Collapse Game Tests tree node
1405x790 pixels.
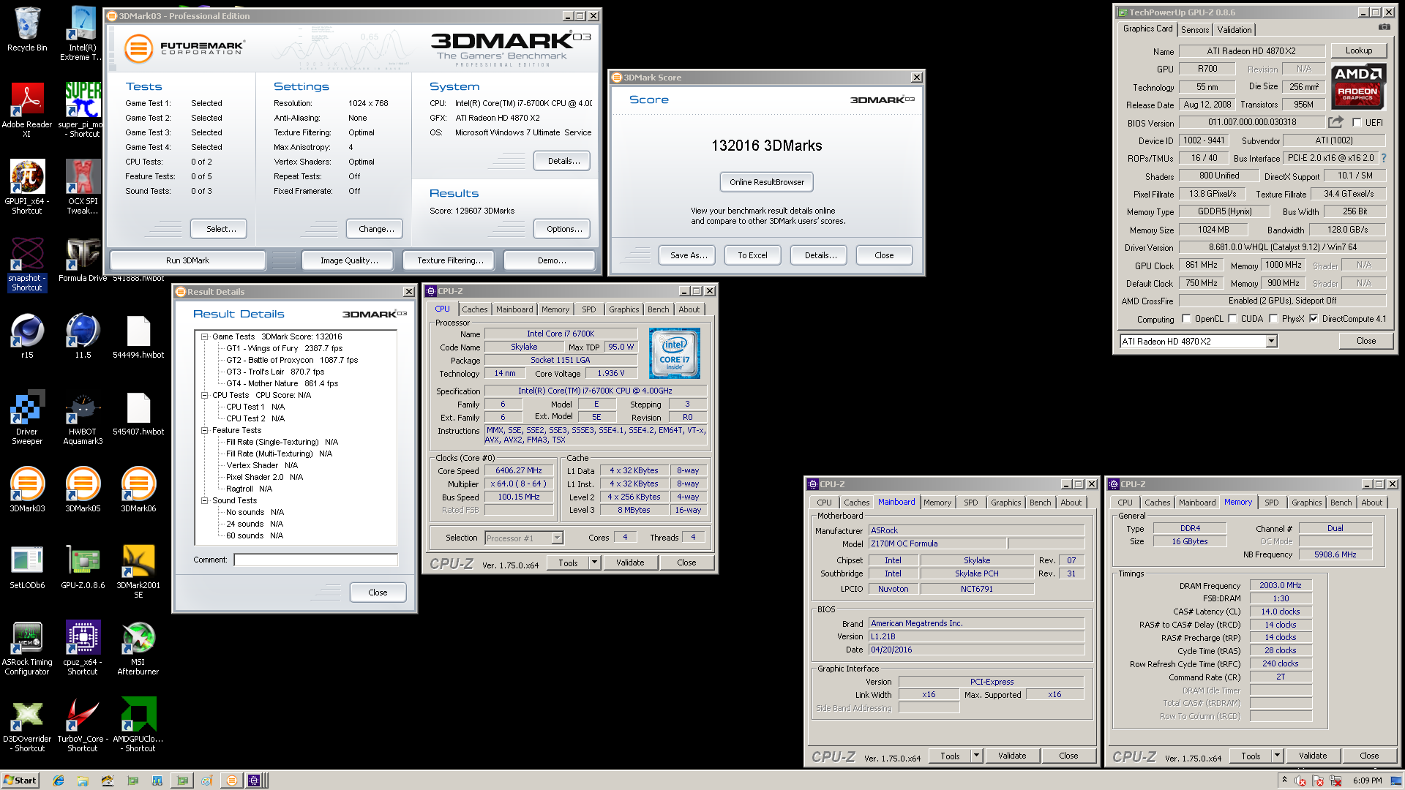(205, 336)
